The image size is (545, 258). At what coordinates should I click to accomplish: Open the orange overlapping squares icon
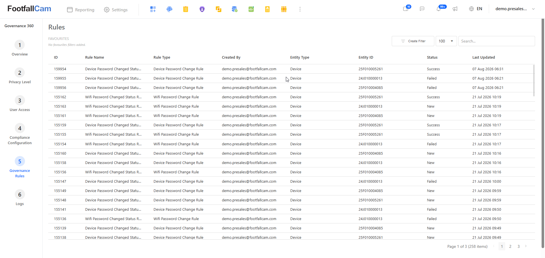218,9
